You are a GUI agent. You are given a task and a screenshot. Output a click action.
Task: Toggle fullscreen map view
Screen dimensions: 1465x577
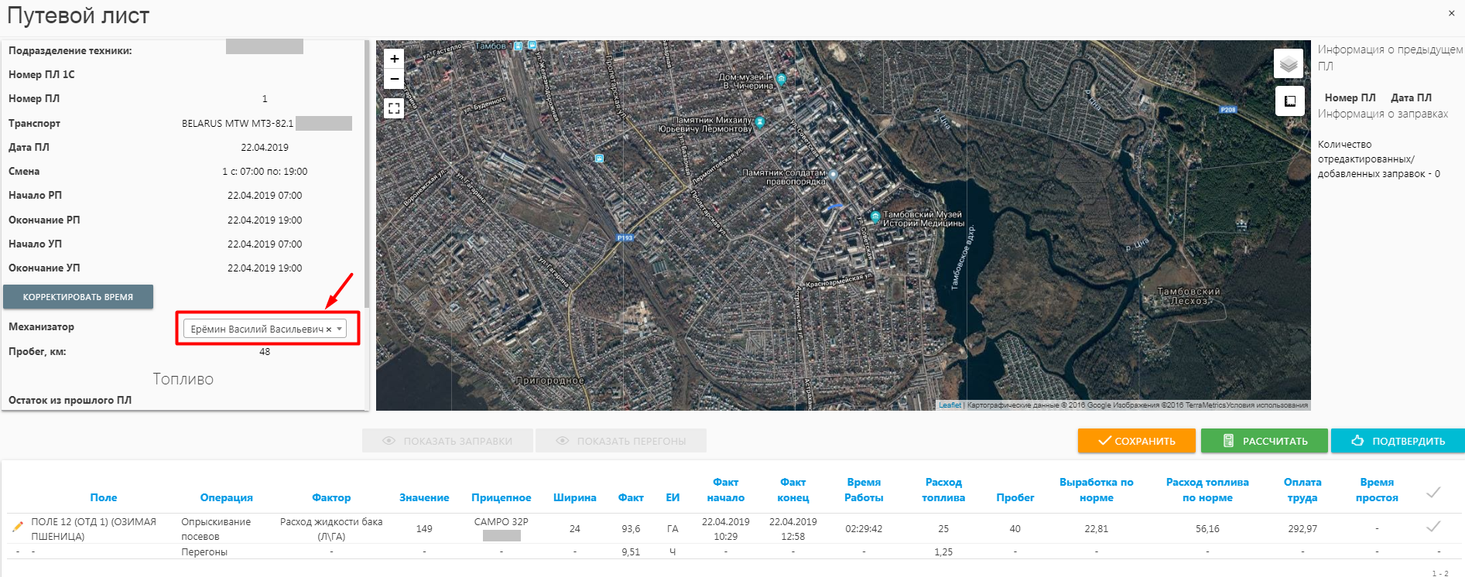pos(394,108)
